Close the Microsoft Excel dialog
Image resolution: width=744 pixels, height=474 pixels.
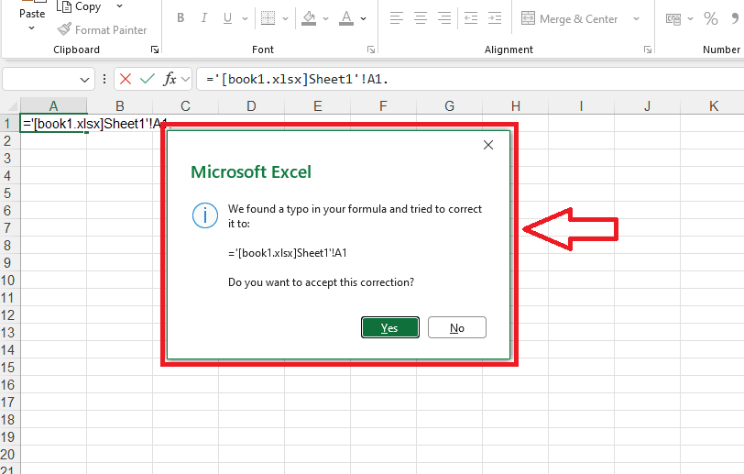click(x=488, y=145)
